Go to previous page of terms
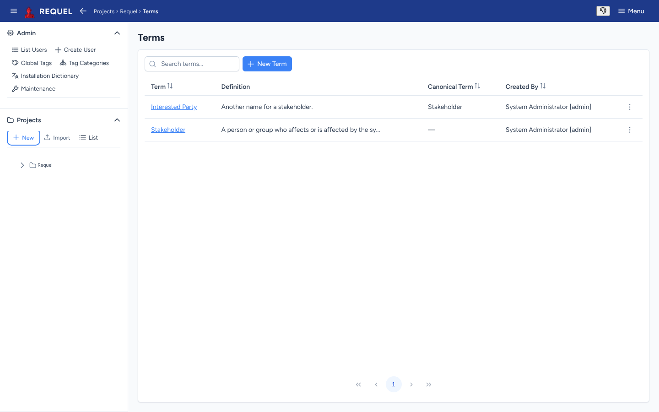 tap(376, 385)
